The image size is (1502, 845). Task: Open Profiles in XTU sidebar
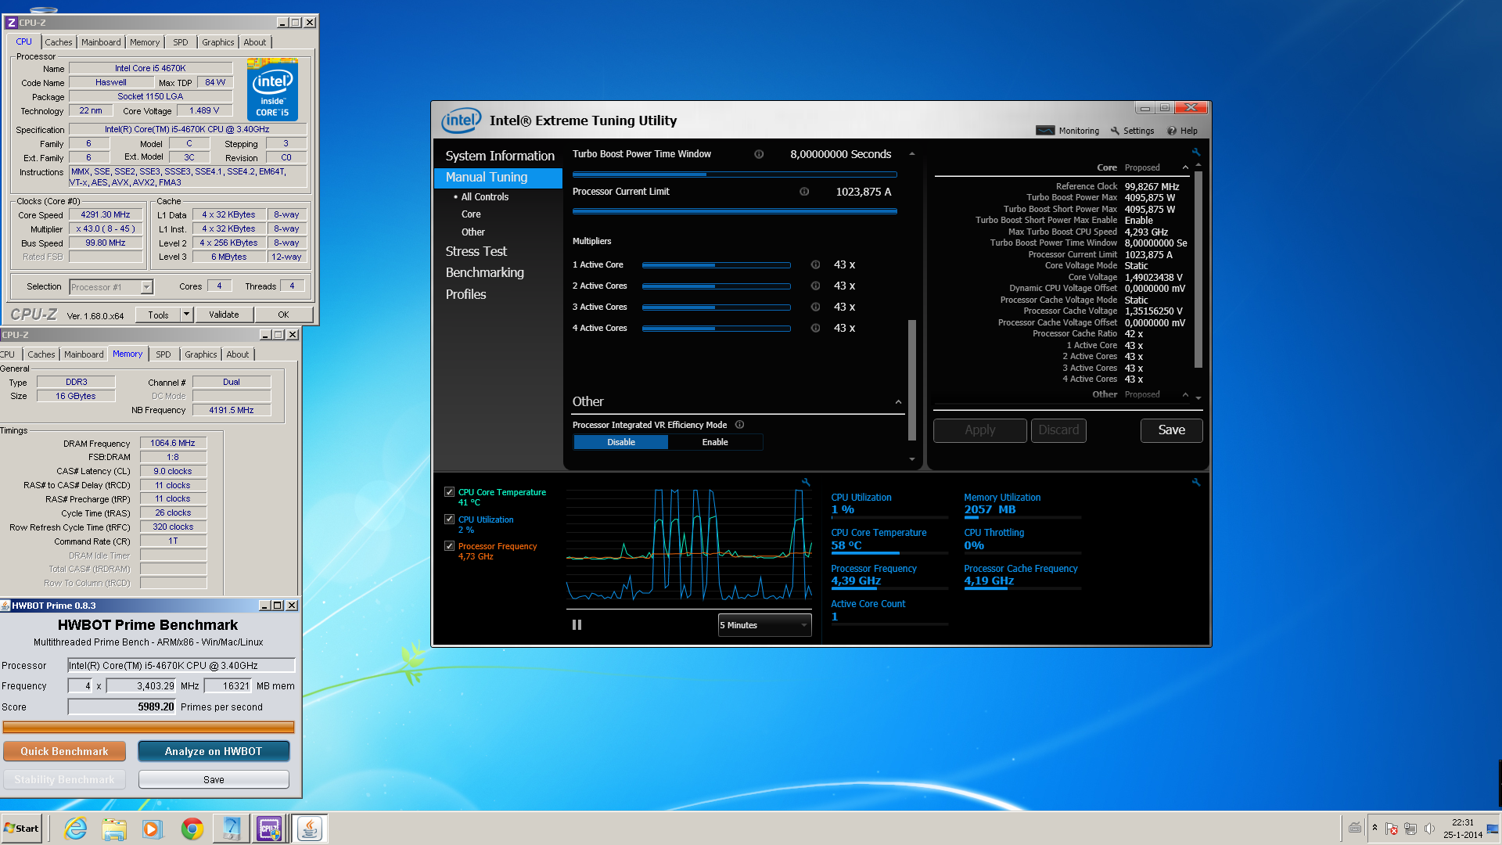466,294
